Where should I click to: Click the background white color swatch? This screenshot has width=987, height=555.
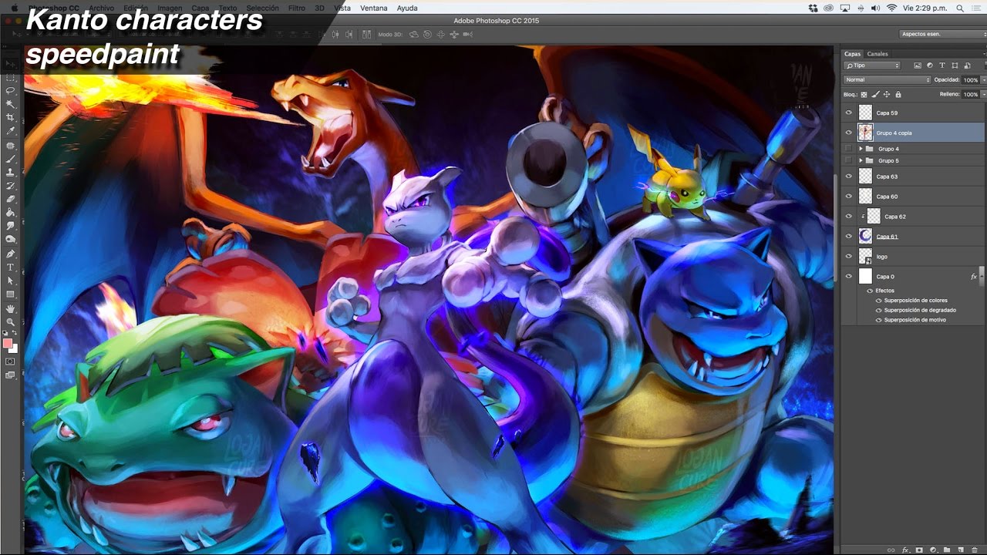coord(14,349)
